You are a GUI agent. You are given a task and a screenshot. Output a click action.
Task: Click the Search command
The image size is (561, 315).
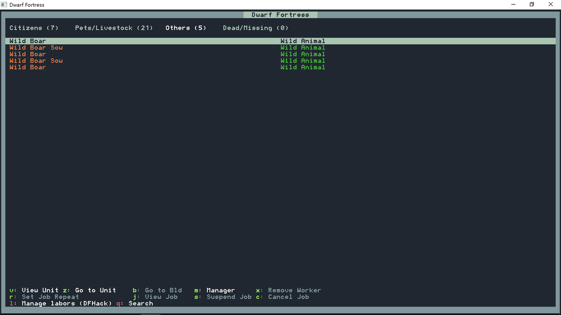[135, 304]
